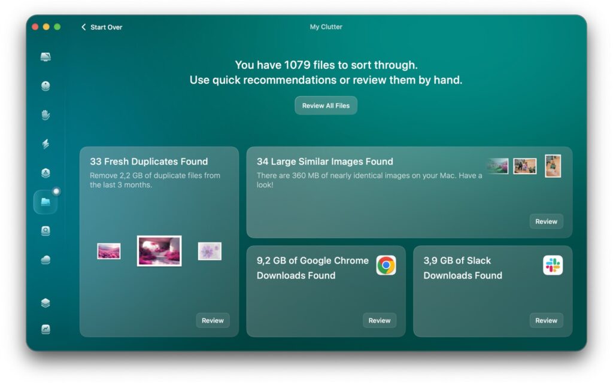Viewport: 613px width, 383px height.
Task: Review the 34 Large Similar Images card
Action: point(546,221)
